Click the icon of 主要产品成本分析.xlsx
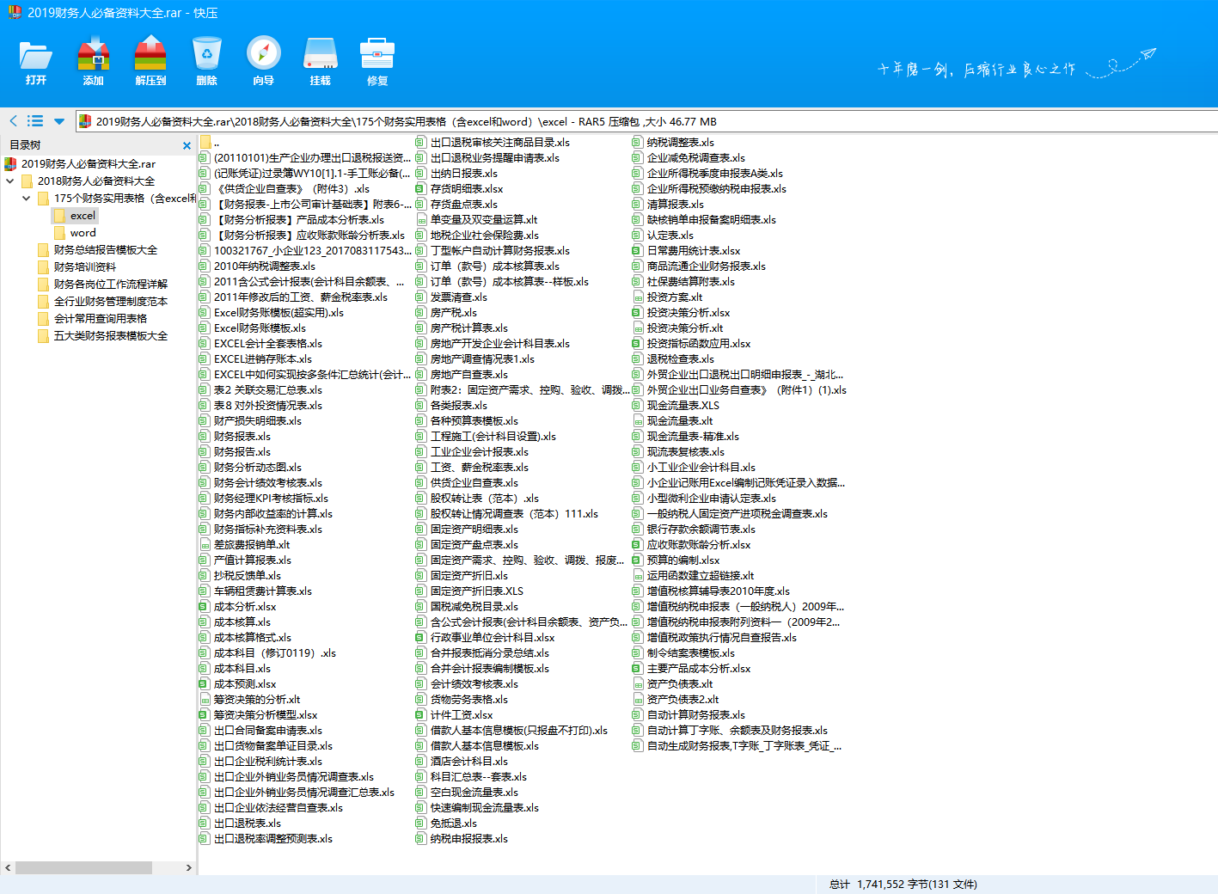The height and width of the screenshot is (894, 1218). coord(638,669)
